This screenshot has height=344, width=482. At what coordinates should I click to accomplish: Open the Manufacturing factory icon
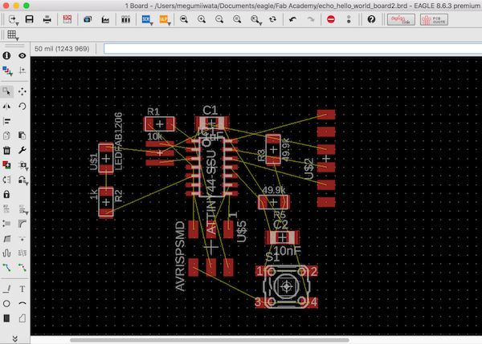(x=105, y=19)
